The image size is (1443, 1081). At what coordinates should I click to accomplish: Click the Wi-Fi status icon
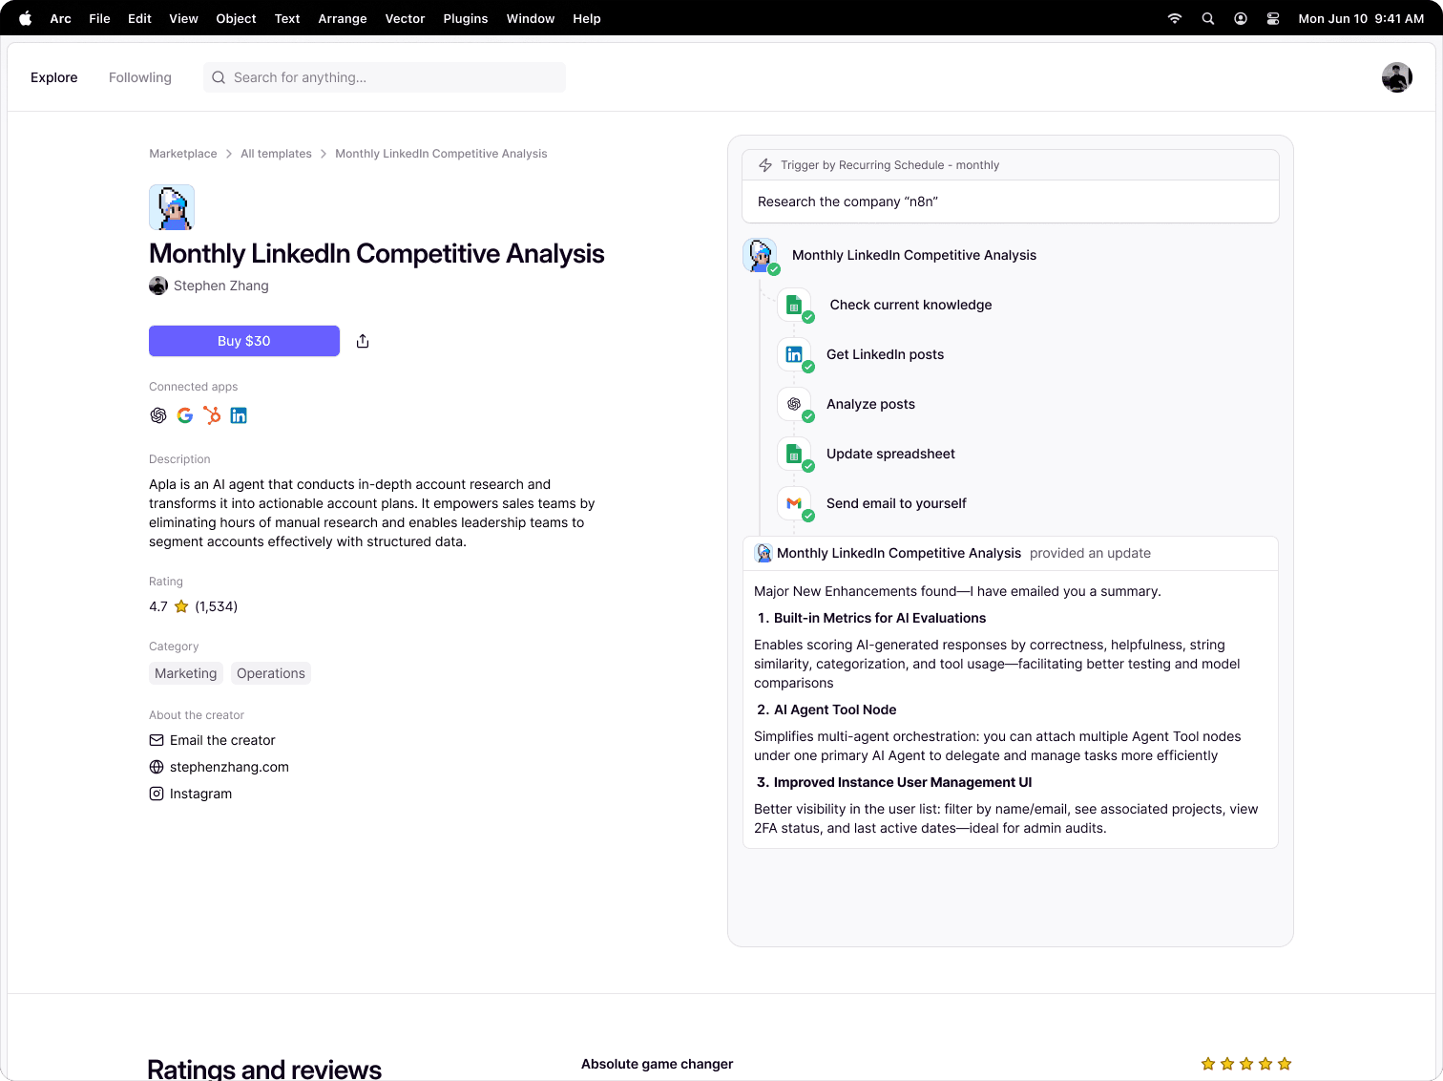click(x=1175, y=18)
